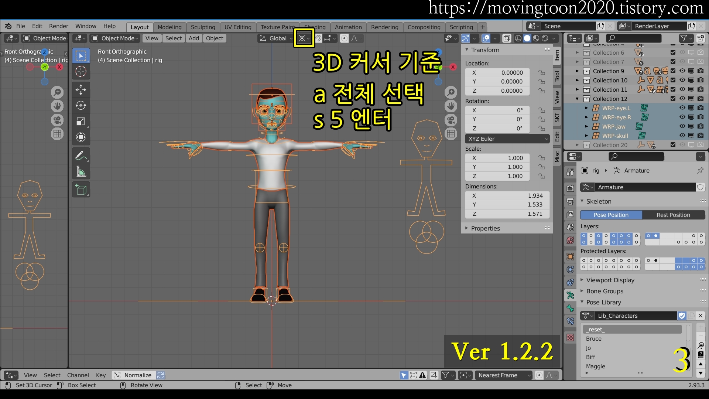Activate the Move tool
The height and width of the screenshot is (399, 709).
(x=81, y=90)
